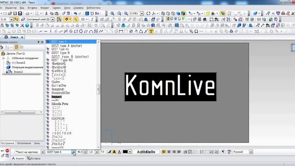The image size is (295, 166).
Task: Enable right text alignment
Action: (174, 152)
